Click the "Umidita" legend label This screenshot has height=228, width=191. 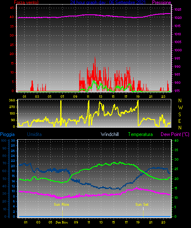pos(34,134)
